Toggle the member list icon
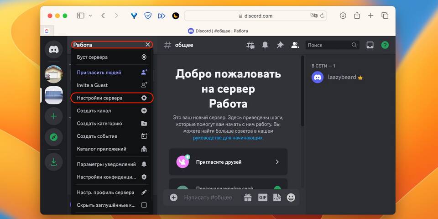The image size is (438, 219). pos(295,45)
